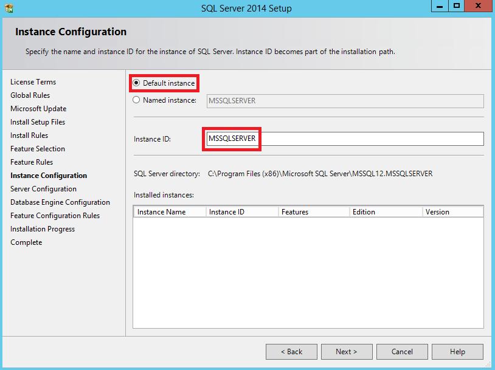
Task: Click the Instance Configuration page heading
Action: pos(71,32)
